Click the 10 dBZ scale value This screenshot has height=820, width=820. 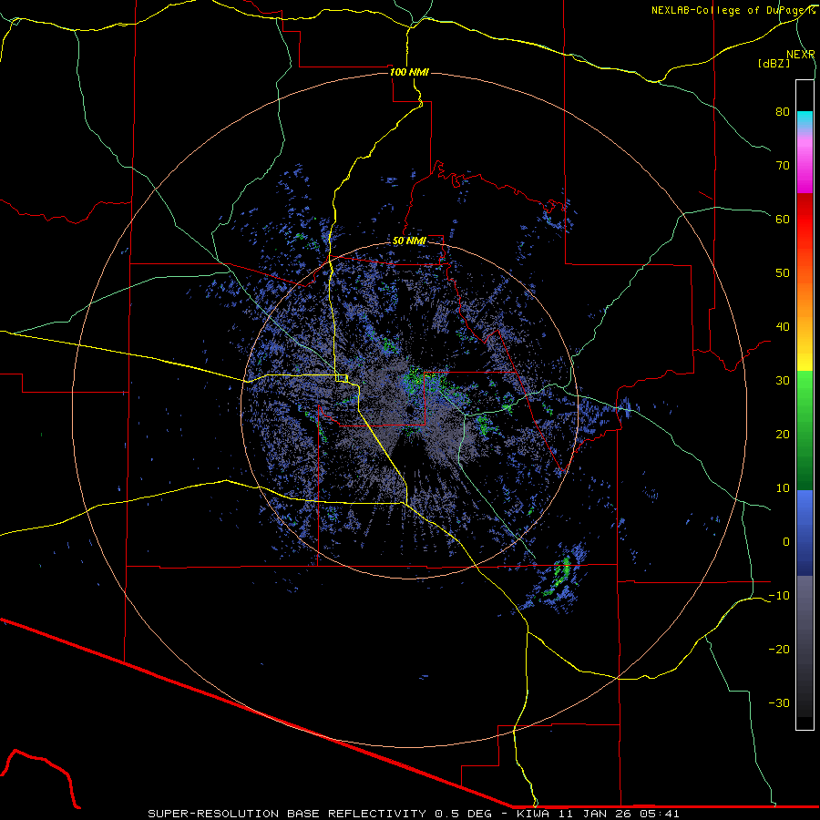pos(783,488)
